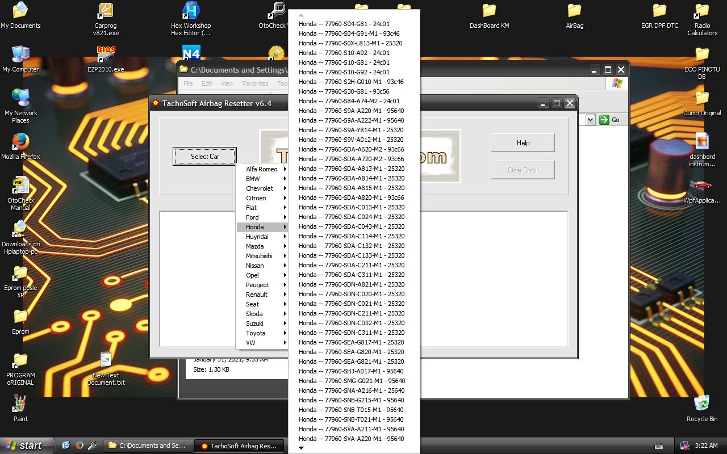The height and width of the screenshot is (454, 727).
Task: Open the AirBag desktop folder
Action: pyautogui.click(x=574, y=11)
